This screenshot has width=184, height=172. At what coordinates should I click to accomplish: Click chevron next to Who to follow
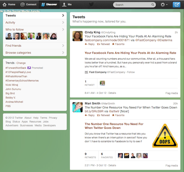(63, 29)
